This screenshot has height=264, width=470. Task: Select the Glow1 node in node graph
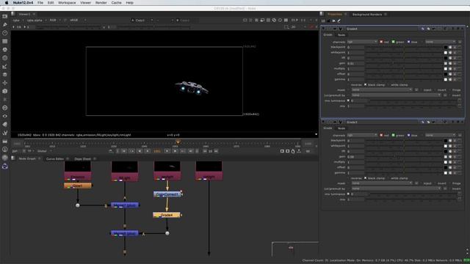pos(78,186)
